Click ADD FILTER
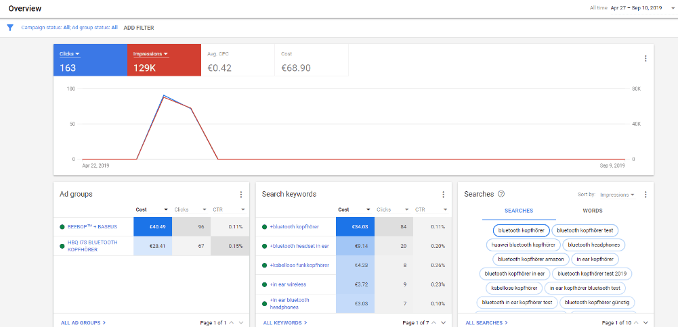The image size is (678, 327). [139, 28]
